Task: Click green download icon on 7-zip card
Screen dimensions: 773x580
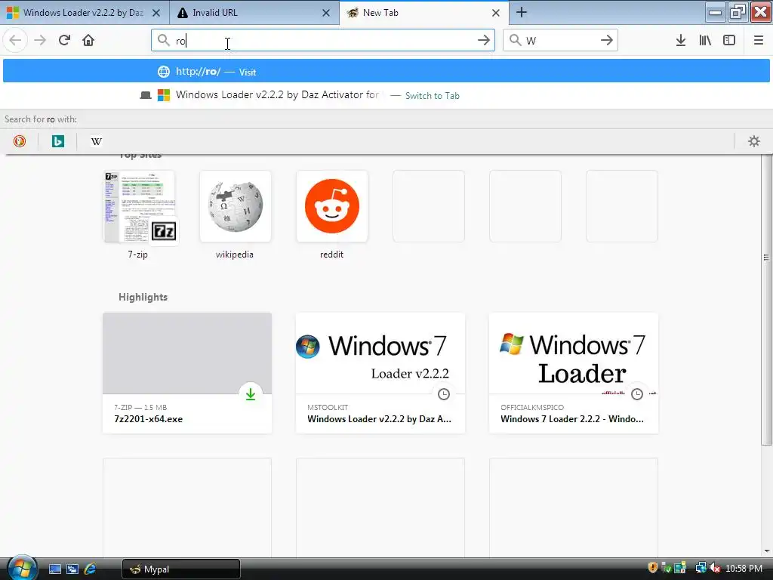Action: coord(251,394)
